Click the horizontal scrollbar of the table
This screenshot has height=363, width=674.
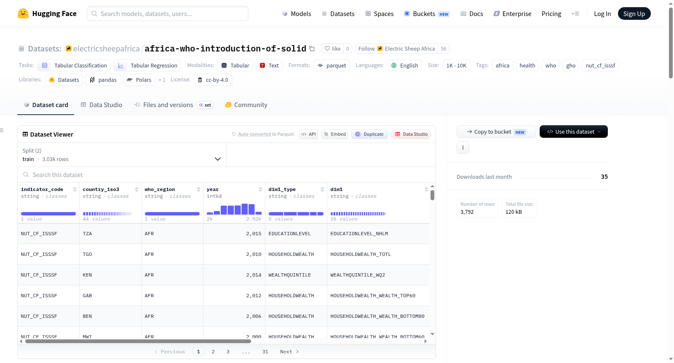pyautogui.click(x=138, y=341)
